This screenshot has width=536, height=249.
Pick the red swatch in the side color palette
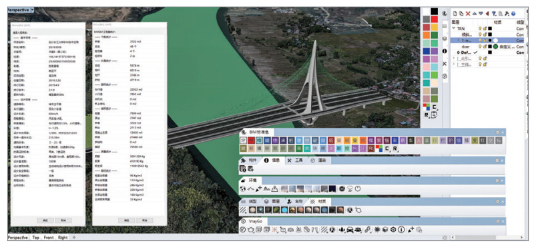pyautogui.click(x=435, y=19)
